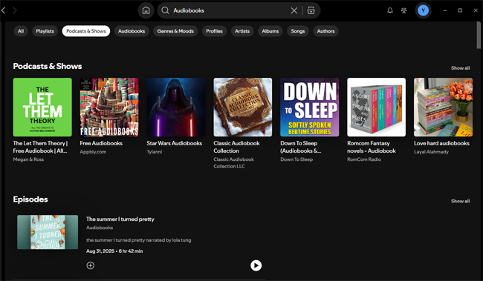Open The summer I turned pretty episode title
The image size is (483, 281).
tap(120, 219)
